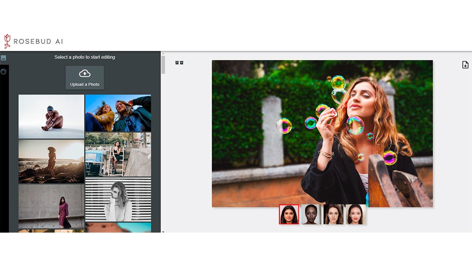The image size is (472, 267).
Task: Click the photo gallery scrollbar thumb
Action: click(x=163, y=65)
